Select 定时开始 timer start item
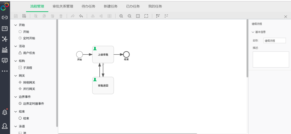This screenshot has height=134, width=291. 27,38
